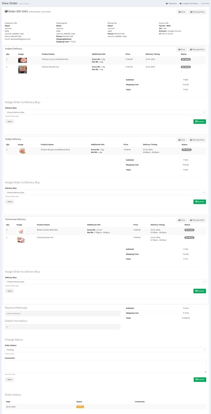This screenshot has height=414, width=211.
Task: Open the Chicken Curry Cut Without Skin thumbnail
Action: tap(22, 60)
